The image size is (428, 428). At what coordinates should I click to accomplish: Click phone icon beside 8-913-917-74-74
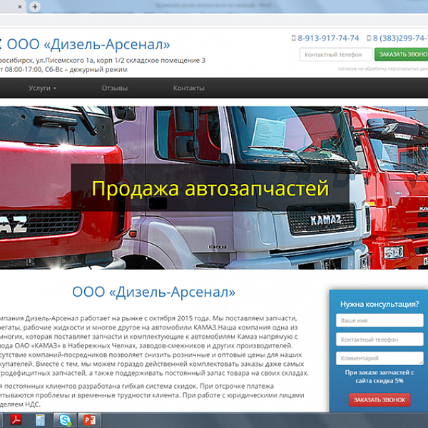pyautogui.click(x=294, y=39)
